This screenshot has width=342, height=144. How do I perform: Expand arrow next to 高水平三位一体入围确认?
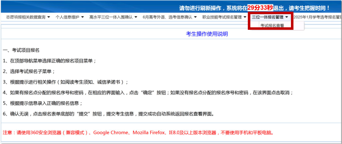(x=136, y=17)
